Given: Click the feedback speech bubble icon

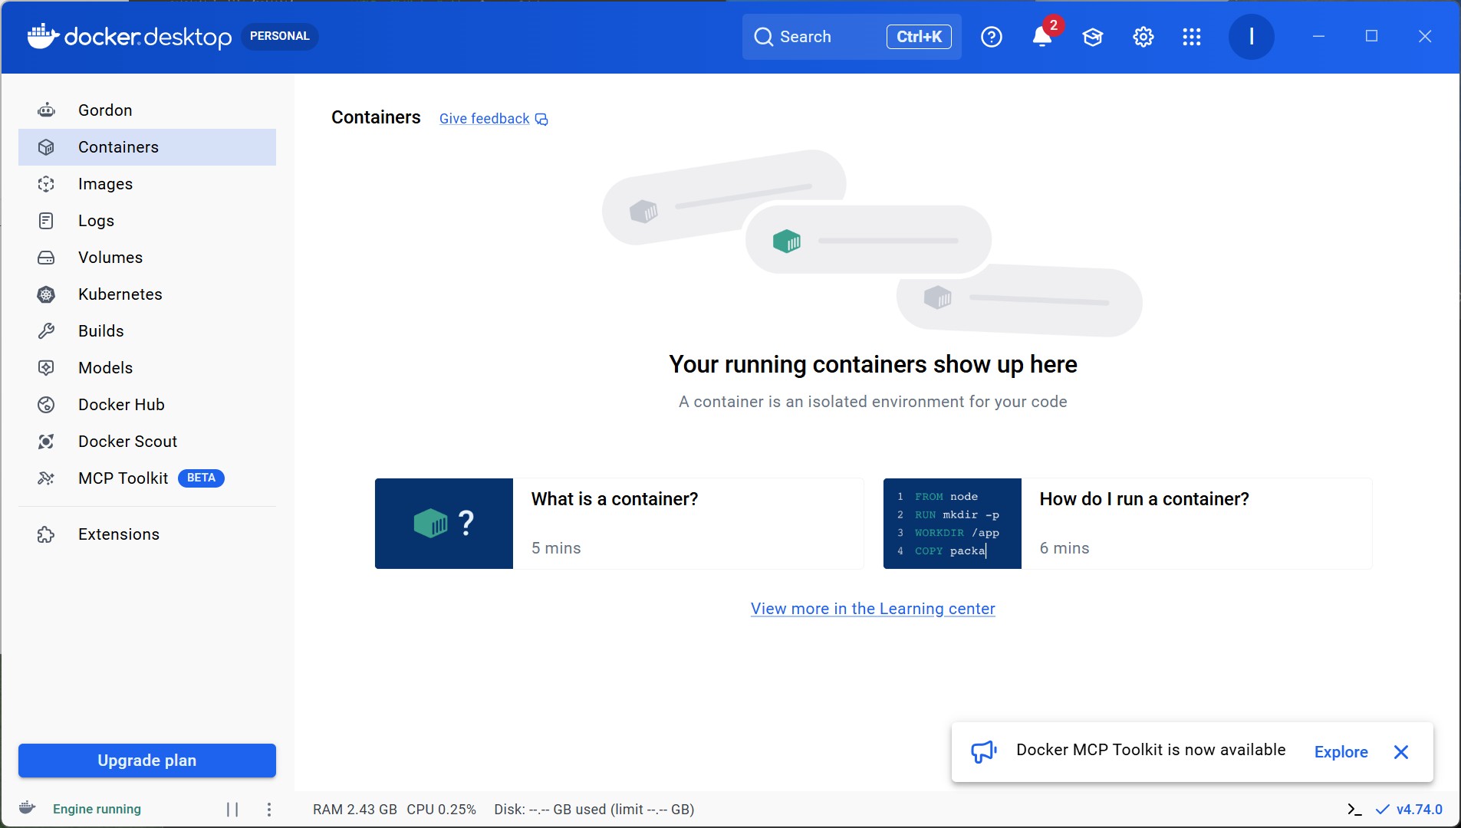Looking at the screenshot, I should point(541,119).
